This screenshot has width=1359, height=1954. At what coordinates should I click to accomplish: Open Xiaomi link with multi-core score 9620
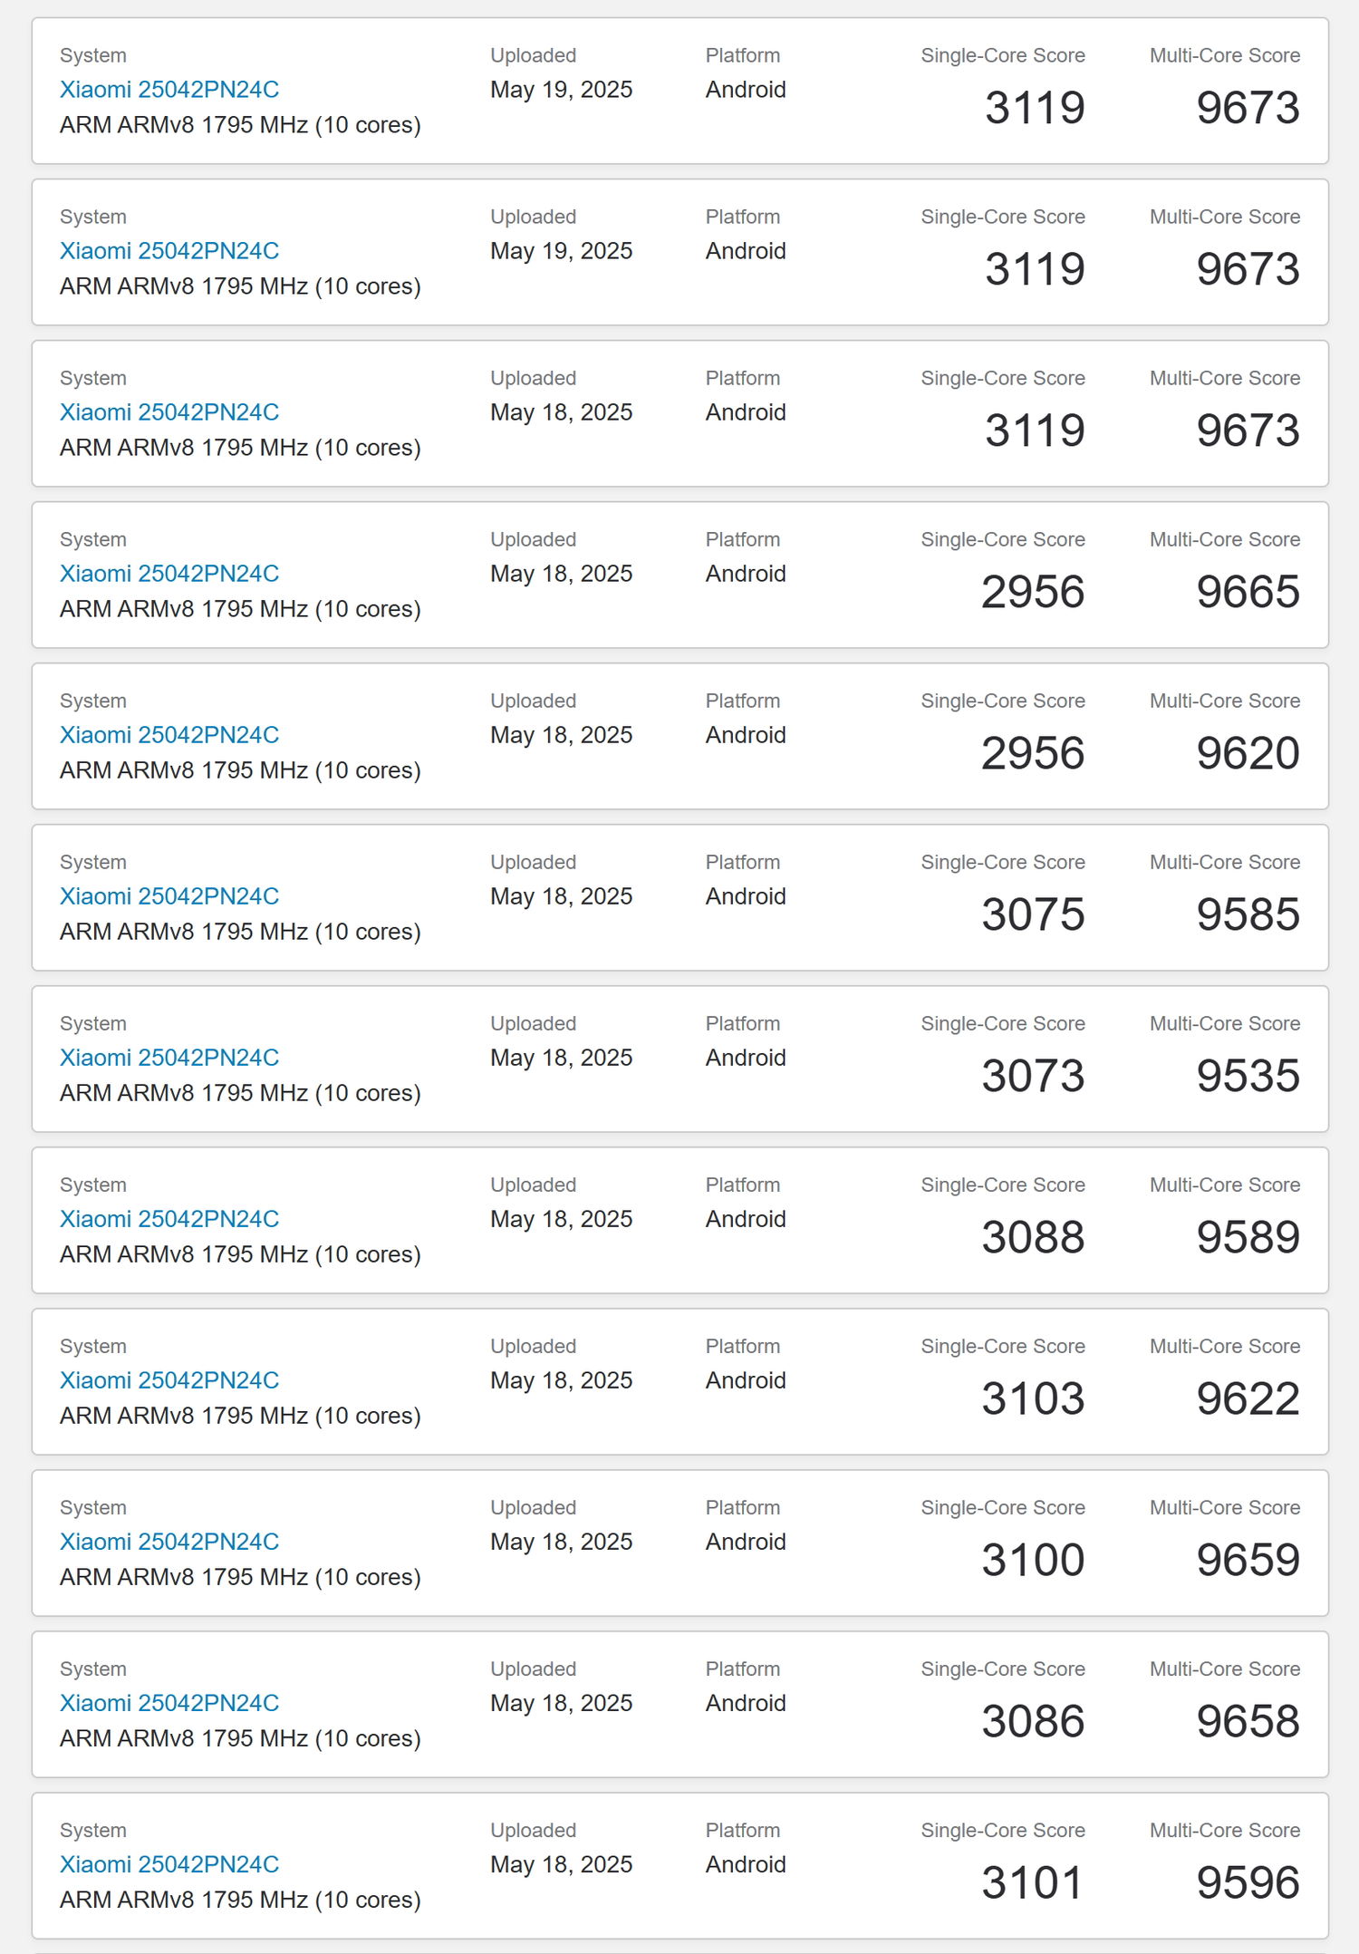click(169, 735)
